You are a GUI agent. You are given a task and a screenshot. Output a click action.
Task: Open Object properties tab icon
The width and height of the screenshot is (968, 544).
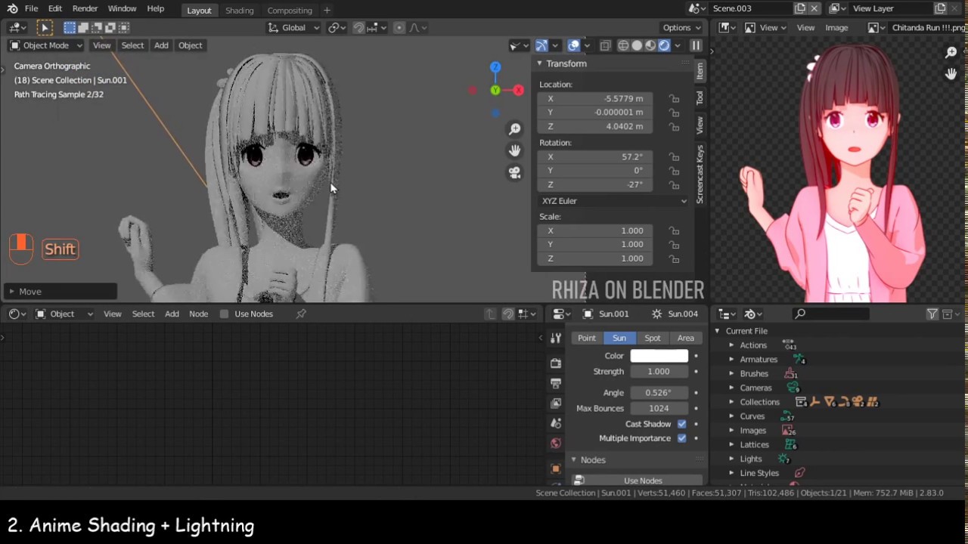[556, 468]
